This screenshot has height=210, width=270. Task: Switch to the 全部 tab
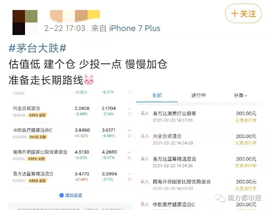[157, 95]
